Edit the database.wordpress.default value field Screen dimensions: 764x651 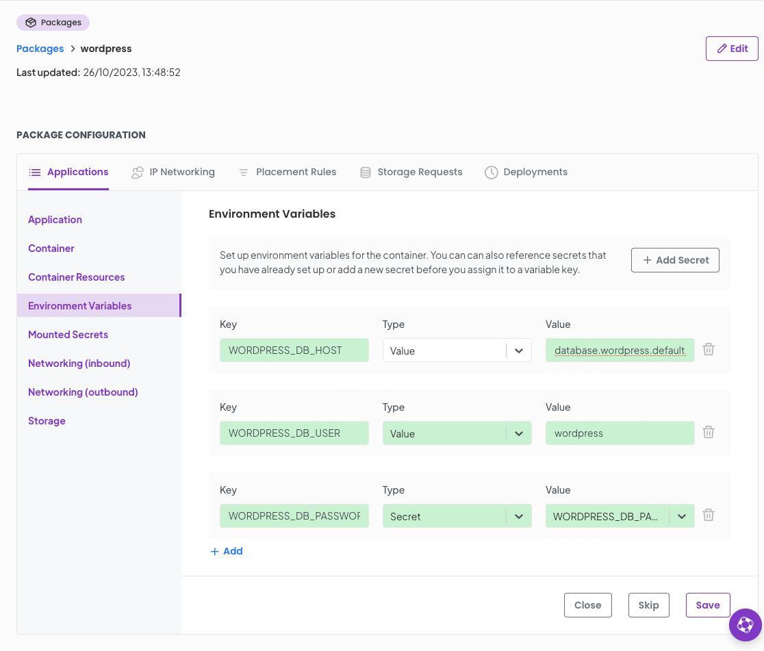coord(620,350)
